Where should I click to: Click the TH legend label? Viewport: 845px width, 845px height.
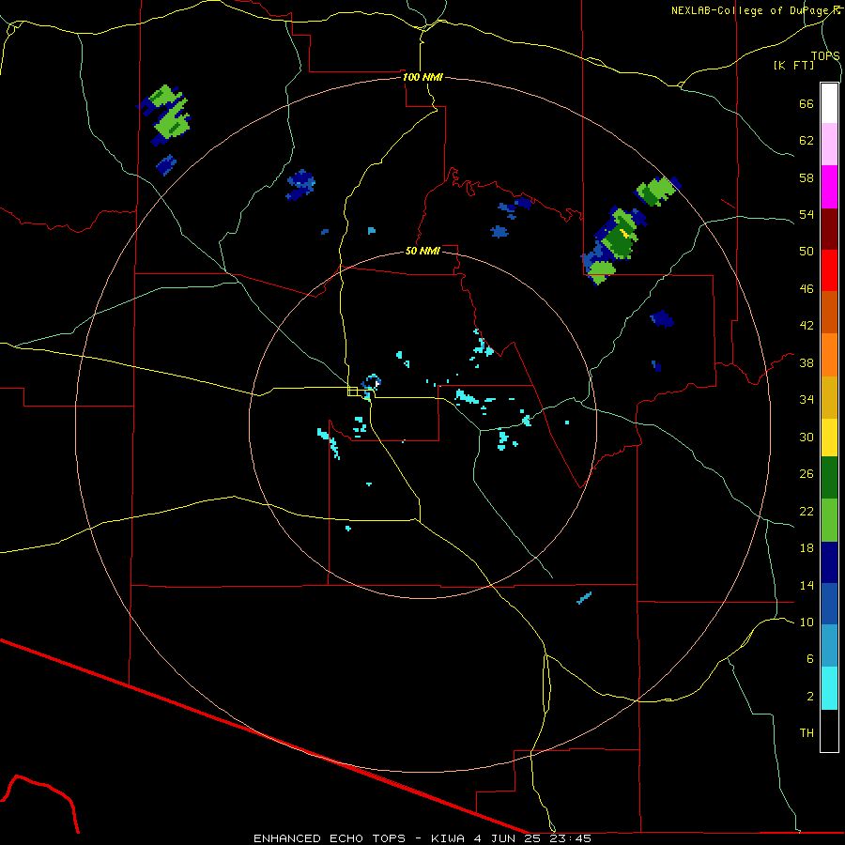[807, 733]
